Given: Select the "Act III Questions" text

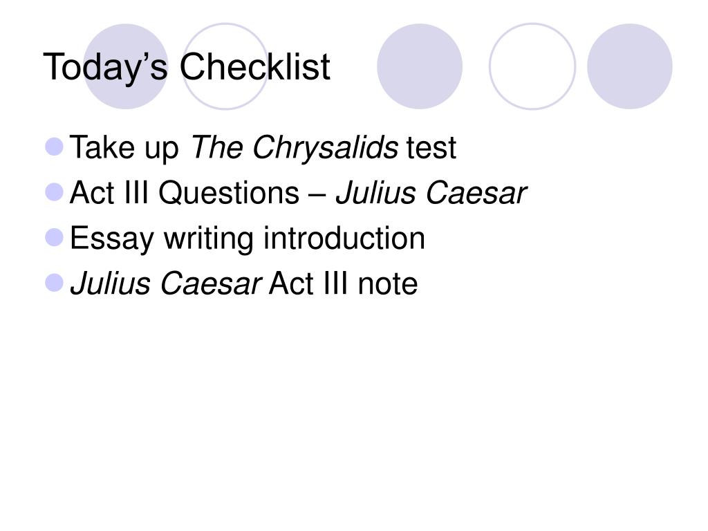Looking at the screenshot, I should click(185, 193).
